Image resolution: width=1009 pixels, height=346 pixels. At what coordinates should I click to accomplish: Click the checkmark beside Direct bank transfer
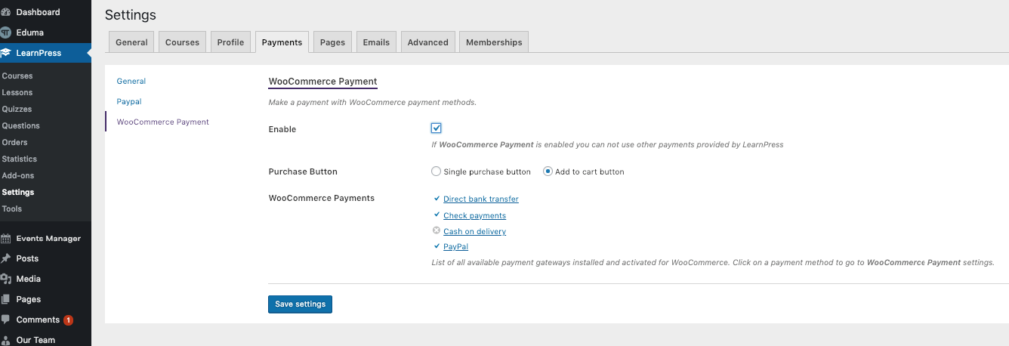click(437, 199)
